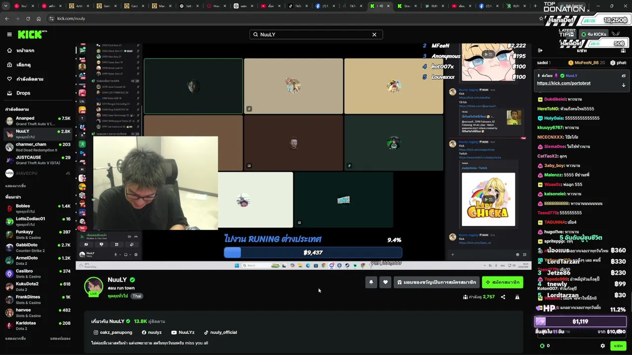Viewport: 632px width, 355px height.
Task: Click NuuLY's live profile avatar
Action: tap(93, 287)
